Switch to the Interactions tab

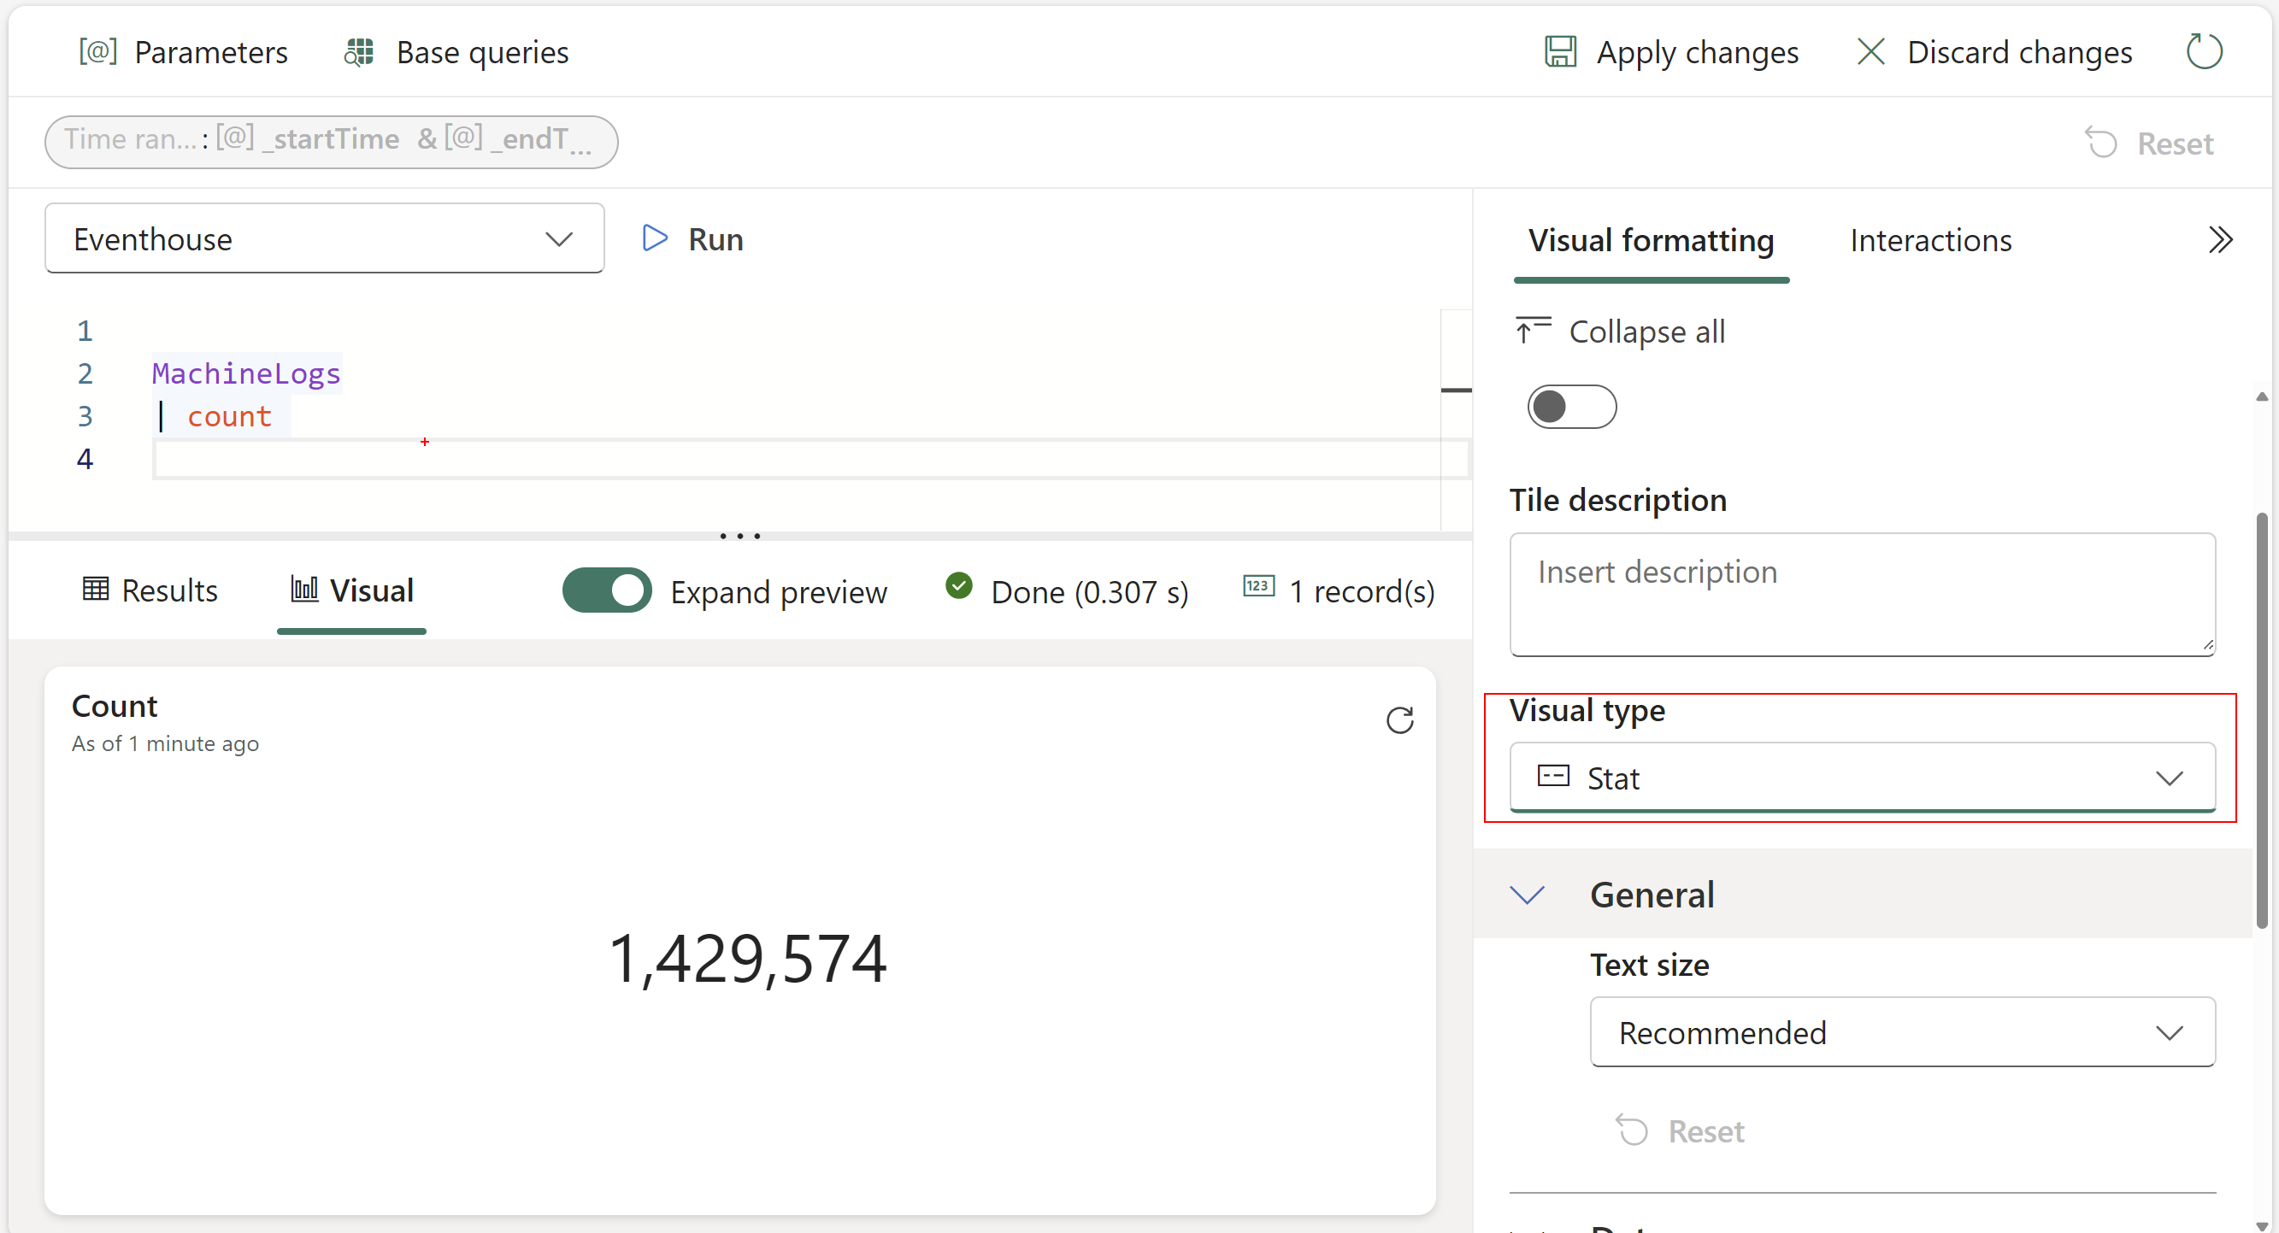pos(1929,240)
